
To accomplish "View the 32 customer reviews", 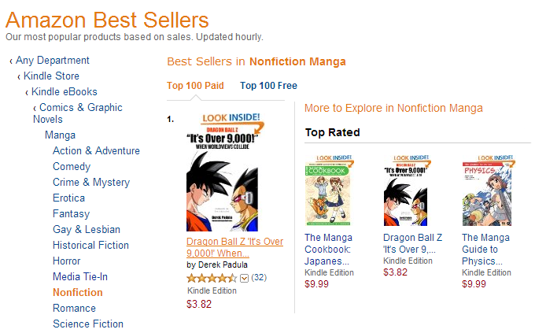I will [259, 278].
